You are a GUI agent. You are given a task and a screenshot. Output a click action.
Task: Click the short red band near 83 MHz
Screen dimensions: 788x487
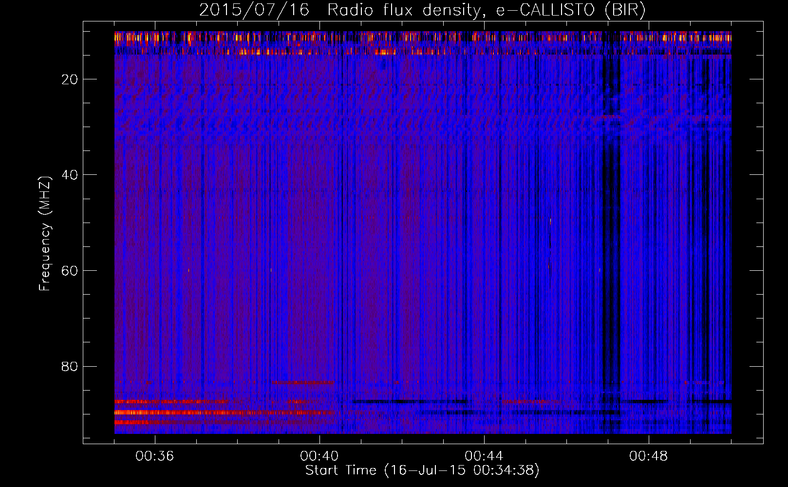[302, 382]
